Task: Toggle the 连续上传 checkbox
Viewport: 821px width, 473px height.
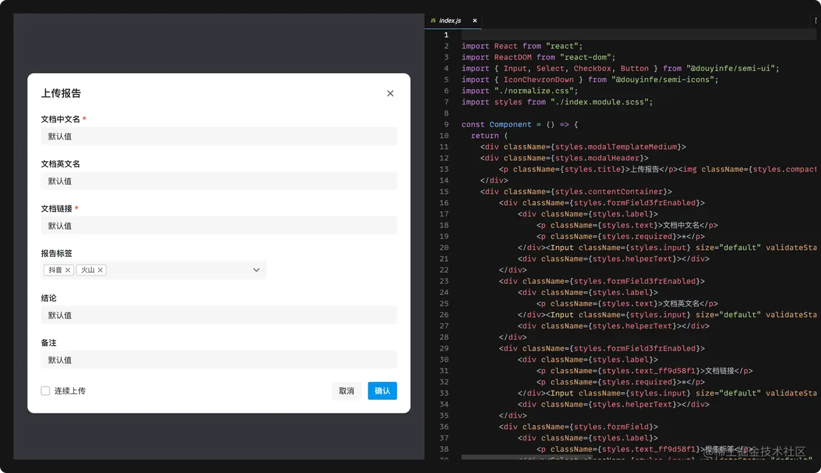Action: click(x=46, y=391)
